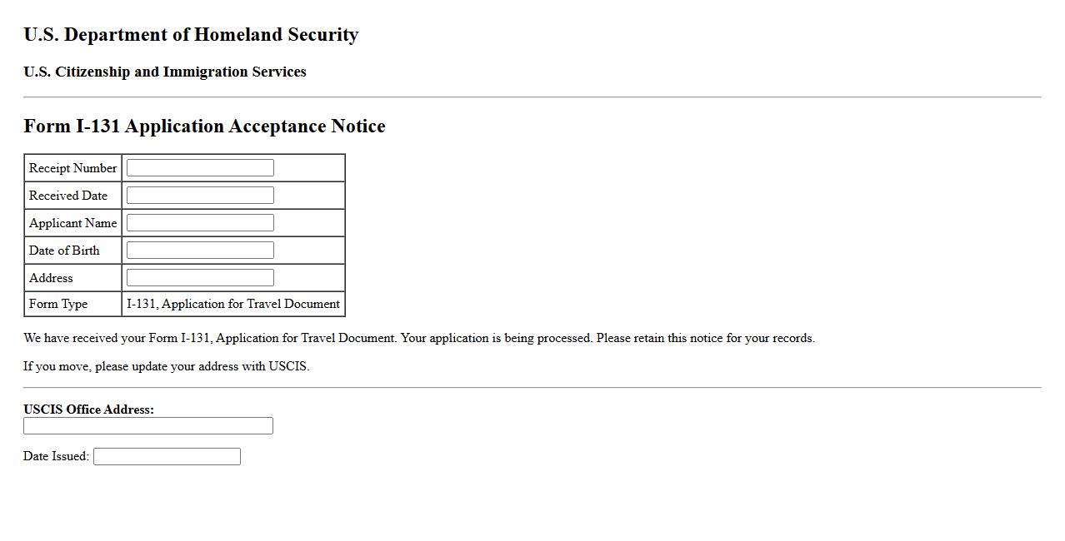Screen dimensions: 1065x541
Task: Click the "Form Type" row label
Action: click(58, 304)
